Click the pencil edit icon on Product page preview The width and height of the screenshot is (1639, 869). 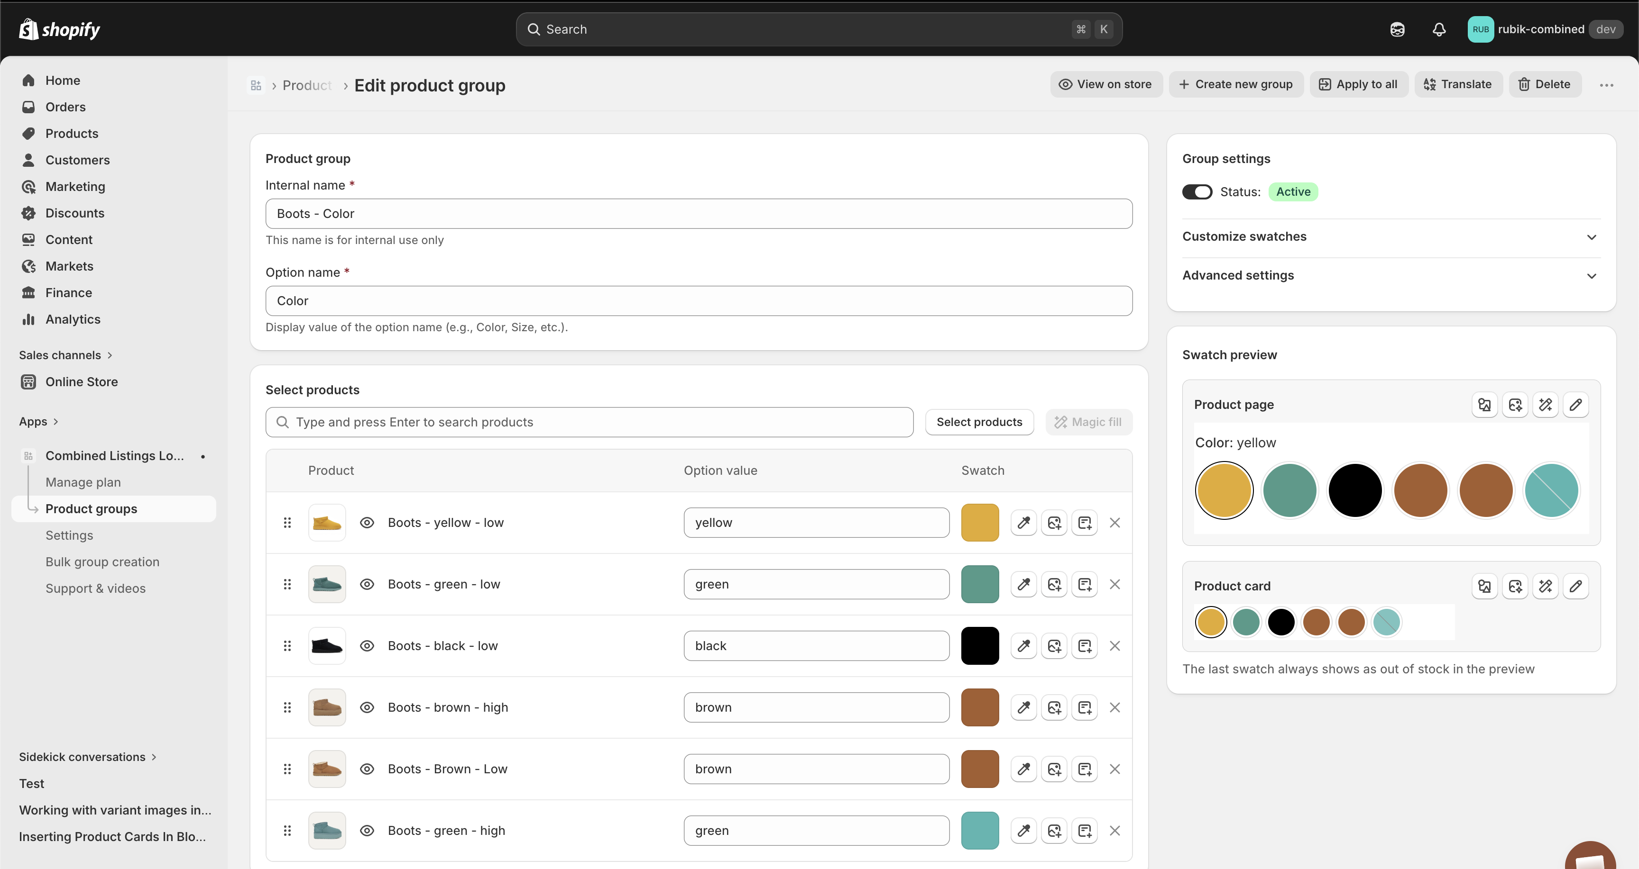(x=1576, y=405)
